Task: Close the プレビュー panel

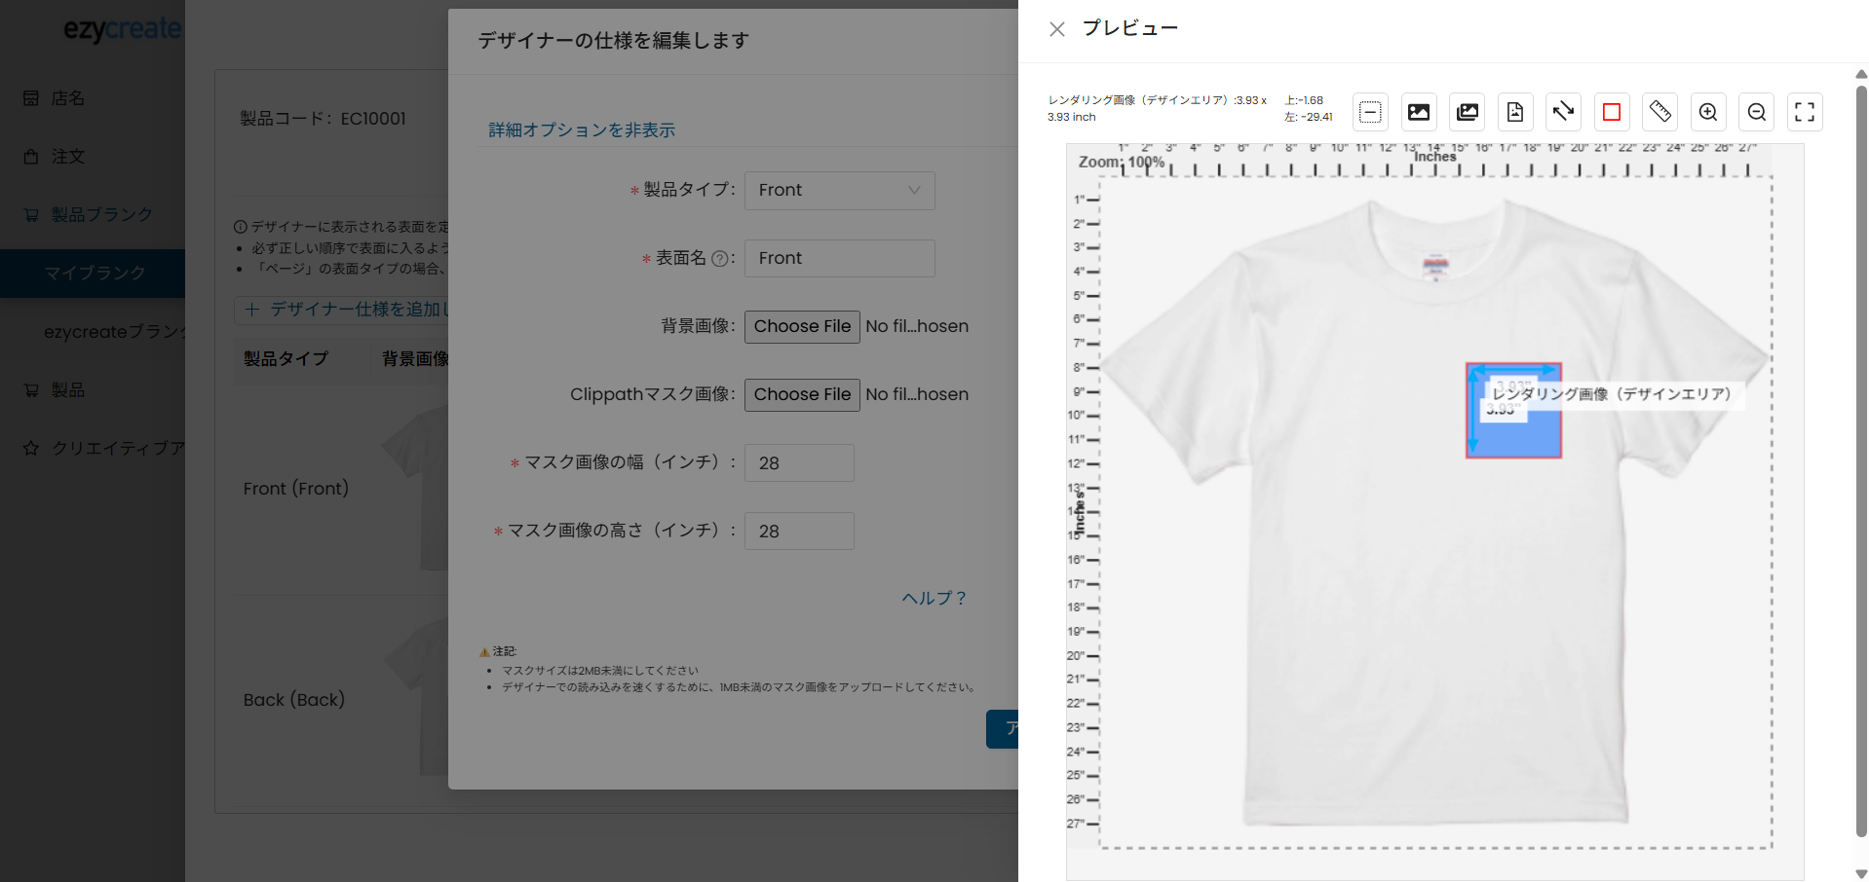Action: 1056,29
